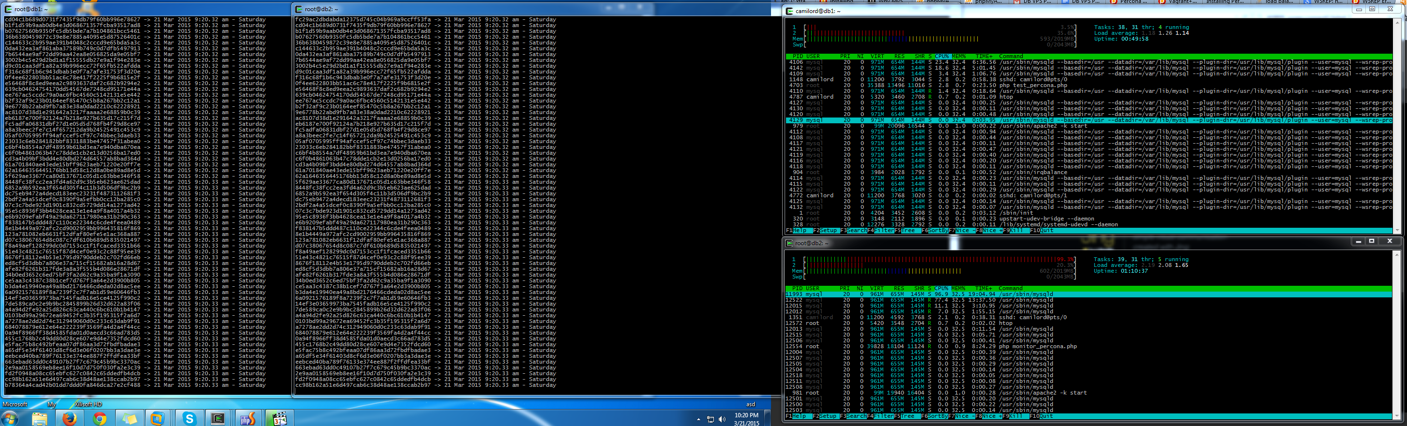The image size is (1407, 426).
Task: Show hidden tray icons arrow
Action: [698, 419]
